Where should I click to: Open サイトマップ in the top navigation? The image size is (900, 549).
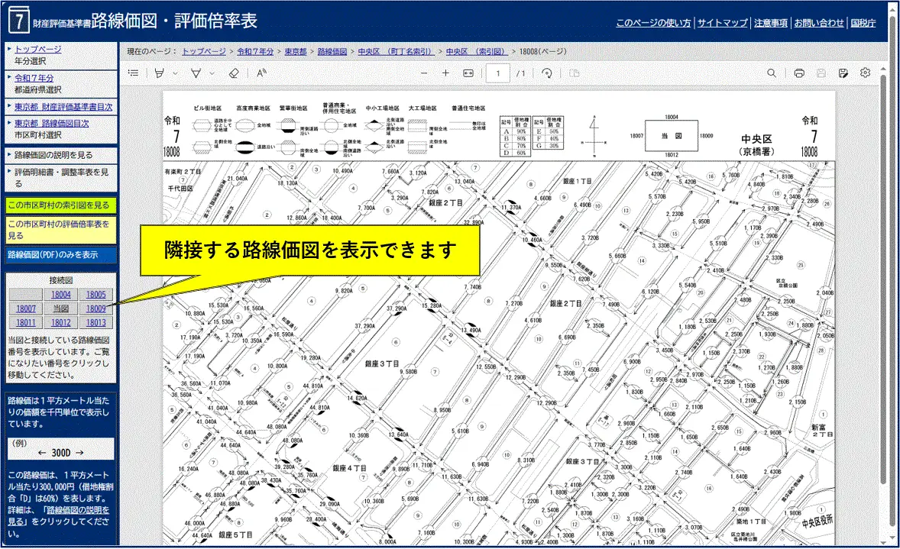pyautogui.click(x=721, y=22)
